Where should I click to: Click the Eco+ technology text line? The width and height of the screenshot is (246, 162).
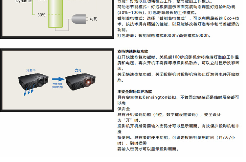(178, 18)
